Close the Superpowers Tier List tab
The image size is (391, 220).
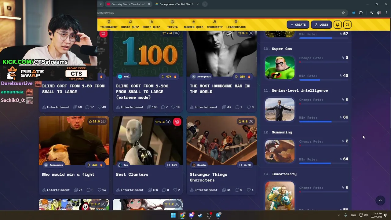tap(197, 4)
